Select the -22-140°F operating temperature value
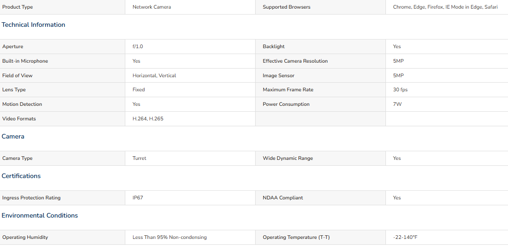Image resolution: width=508 pixels, height=248 pixels. tap(405, 238)
